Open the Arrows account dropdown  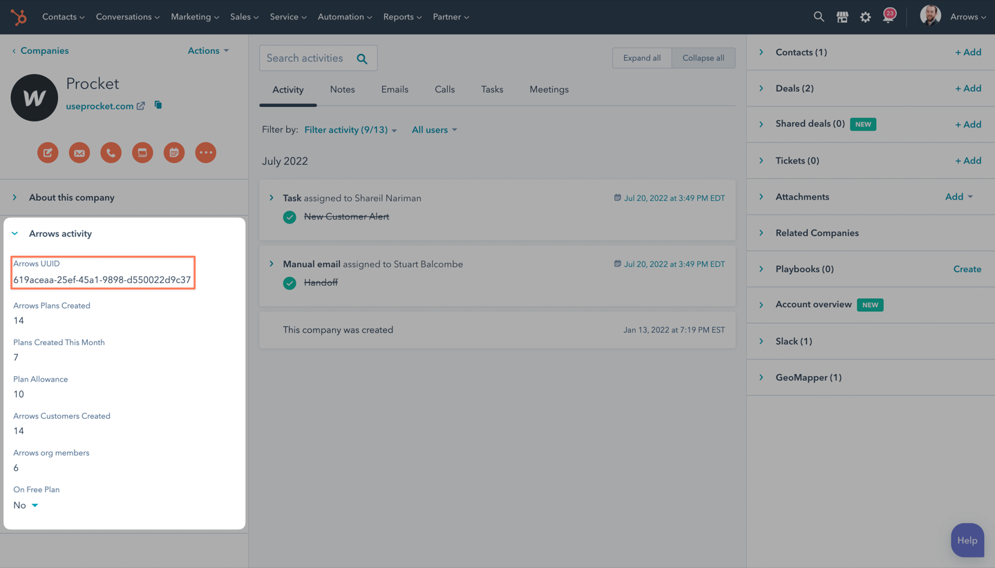968,17
